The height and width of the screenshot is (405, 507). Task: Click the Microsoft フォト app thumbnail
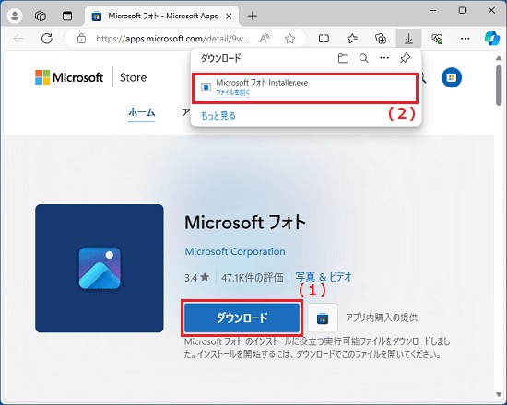click(x=100, y=268)
